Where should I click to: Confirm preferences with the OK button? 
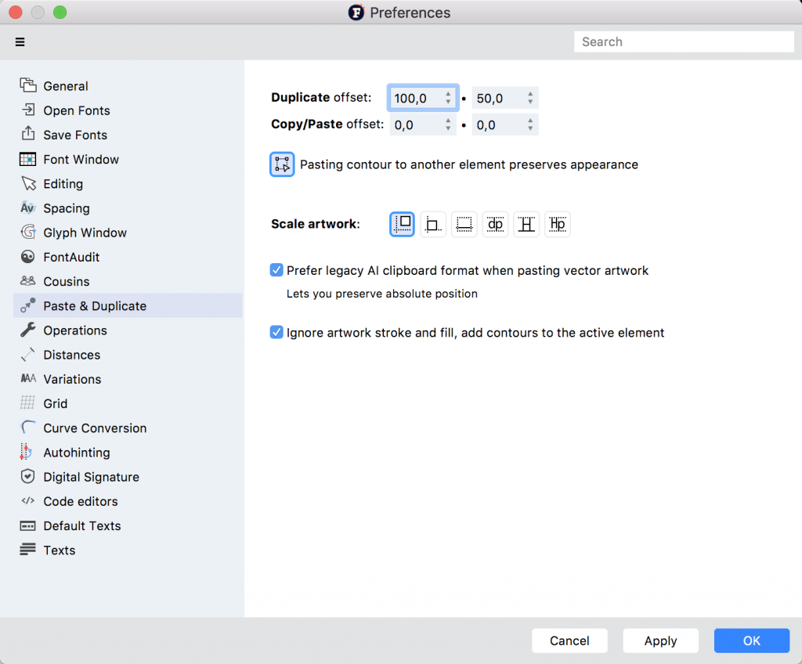click(751, 641)
